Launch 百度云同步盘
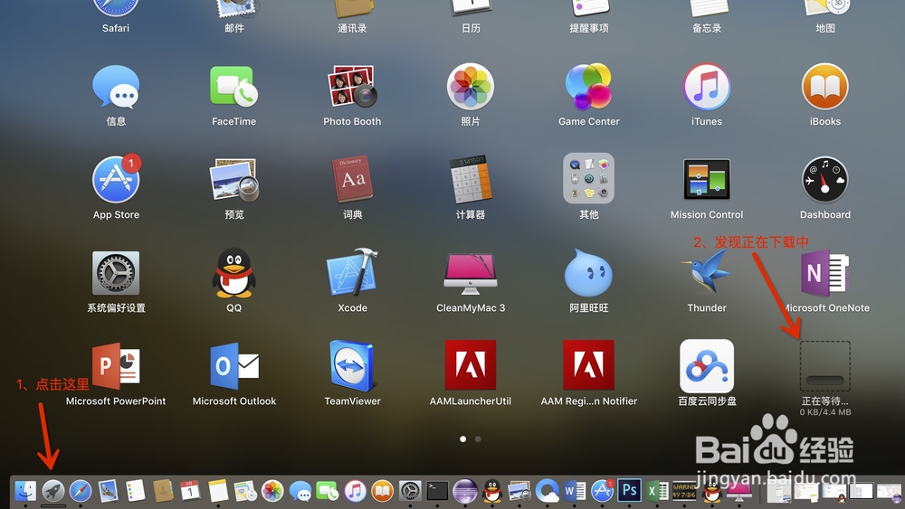905x509 pixels. tap(707, 365)
